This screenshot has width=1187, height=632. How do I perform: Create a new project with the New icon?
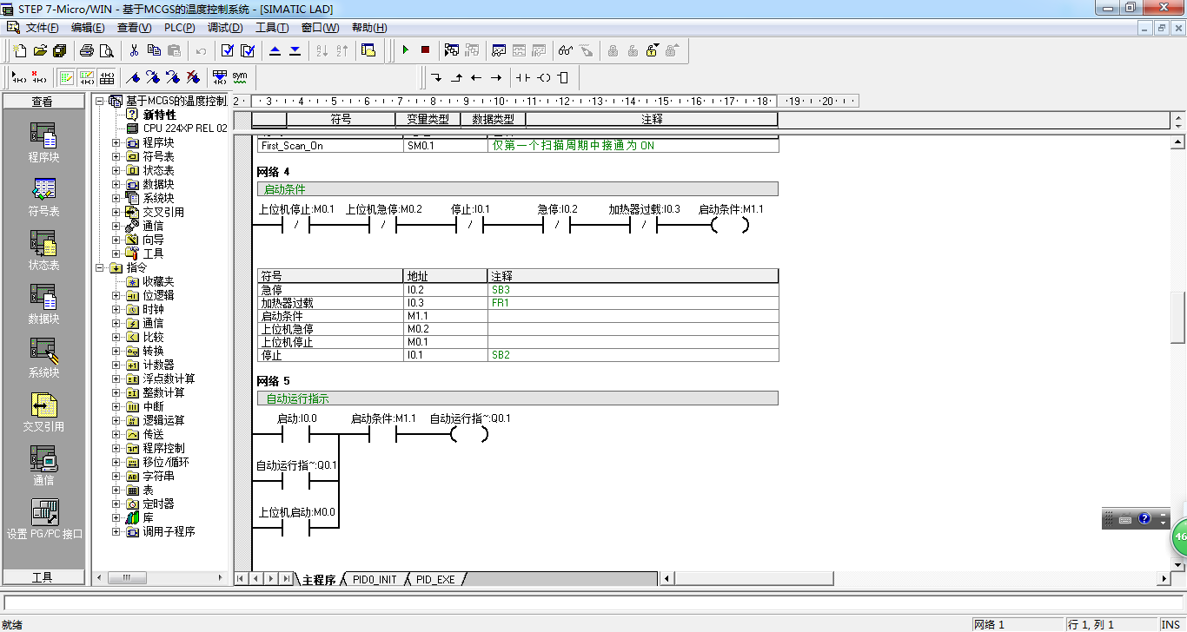pos(19,50)
